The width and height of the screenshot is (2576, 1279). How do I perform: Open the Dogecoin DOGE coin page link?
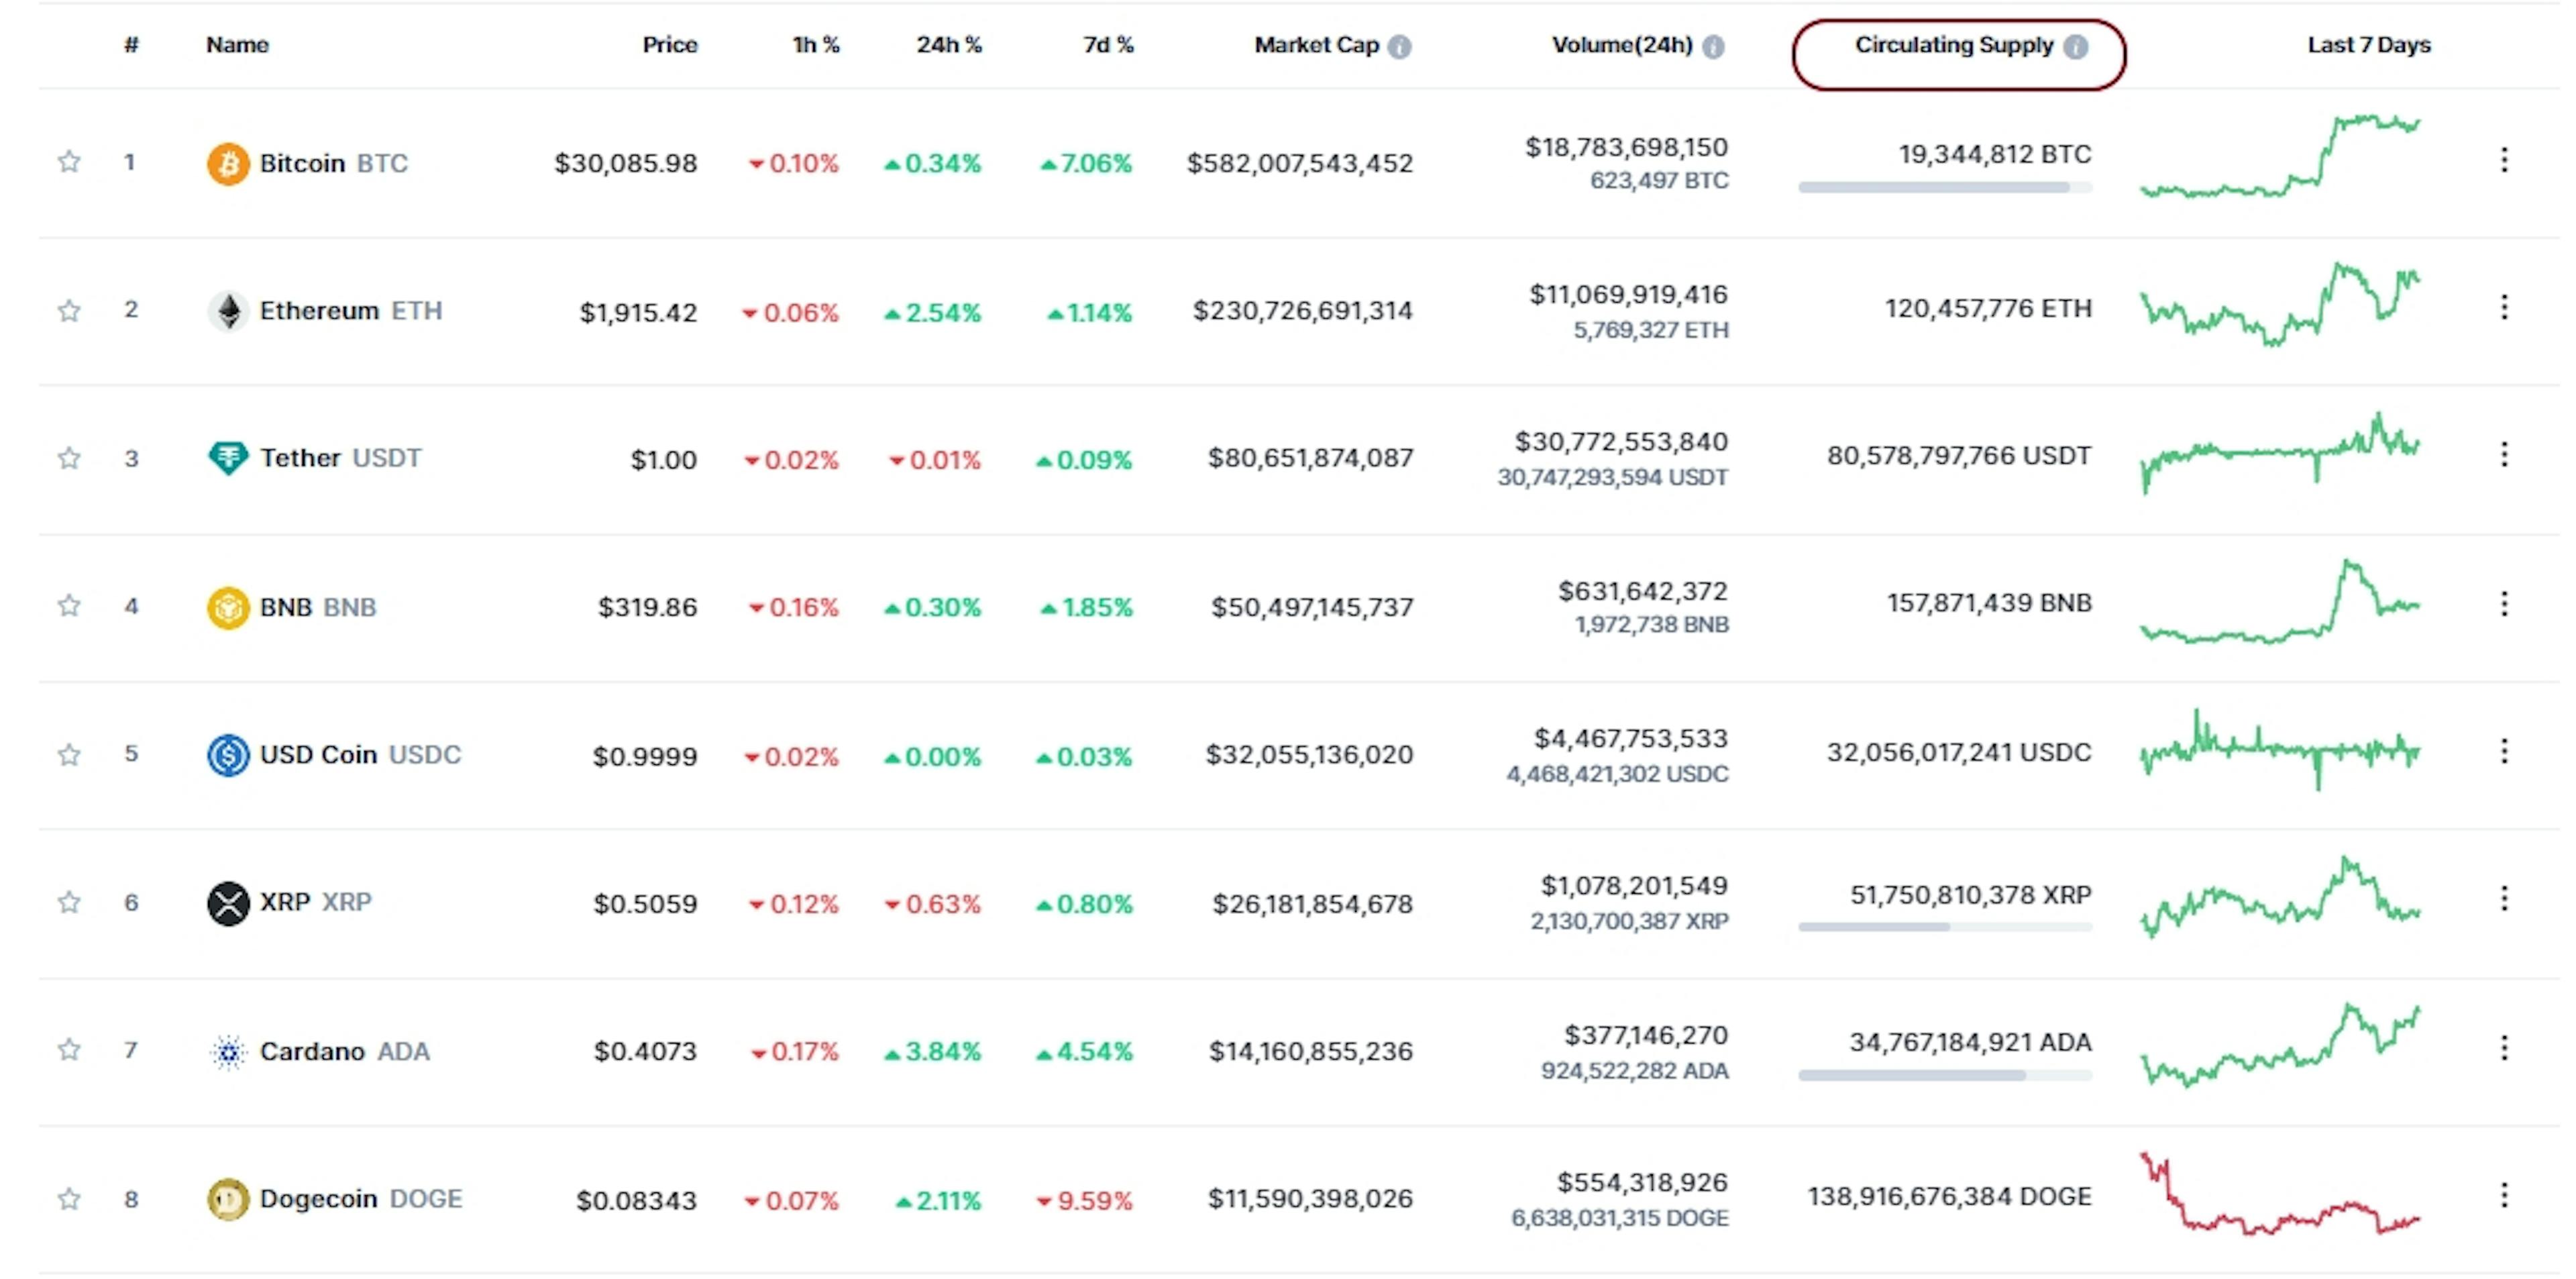pyautogui.click(x=360, y=1198)
